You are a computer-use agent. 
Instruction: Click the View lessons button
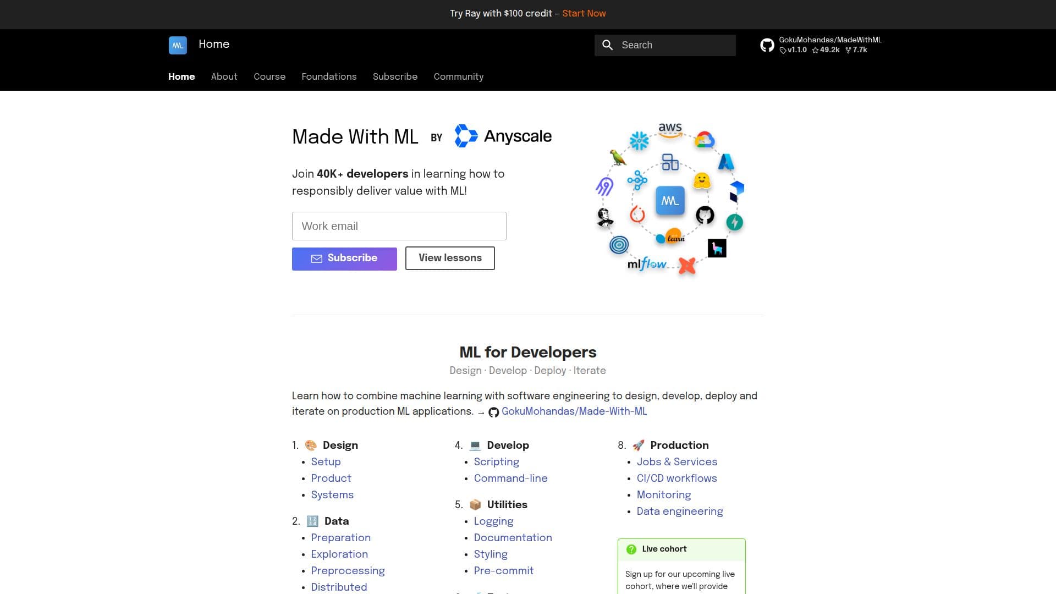450,258
